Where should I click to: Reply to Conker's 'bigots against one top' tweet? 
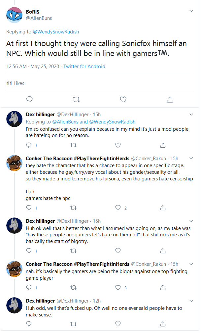point(29,288)
